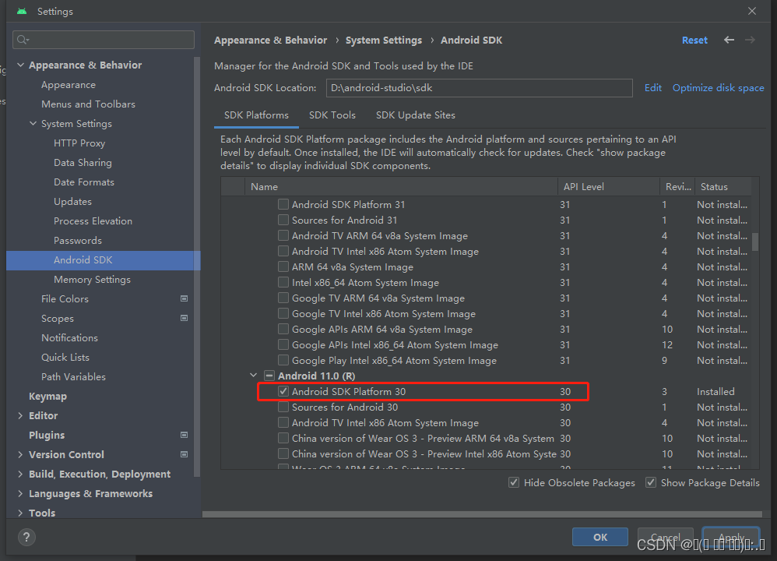Expand the Editor settings node
777x561 pixels.
tap(20, 415)
